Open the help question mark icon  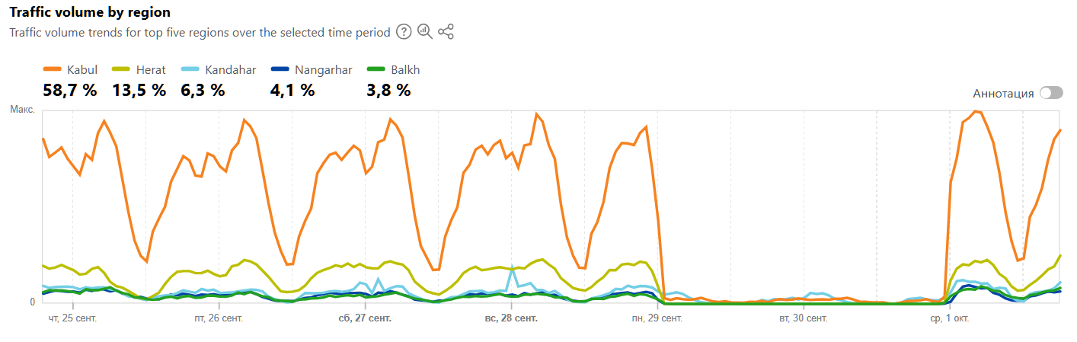click(404, 32)
